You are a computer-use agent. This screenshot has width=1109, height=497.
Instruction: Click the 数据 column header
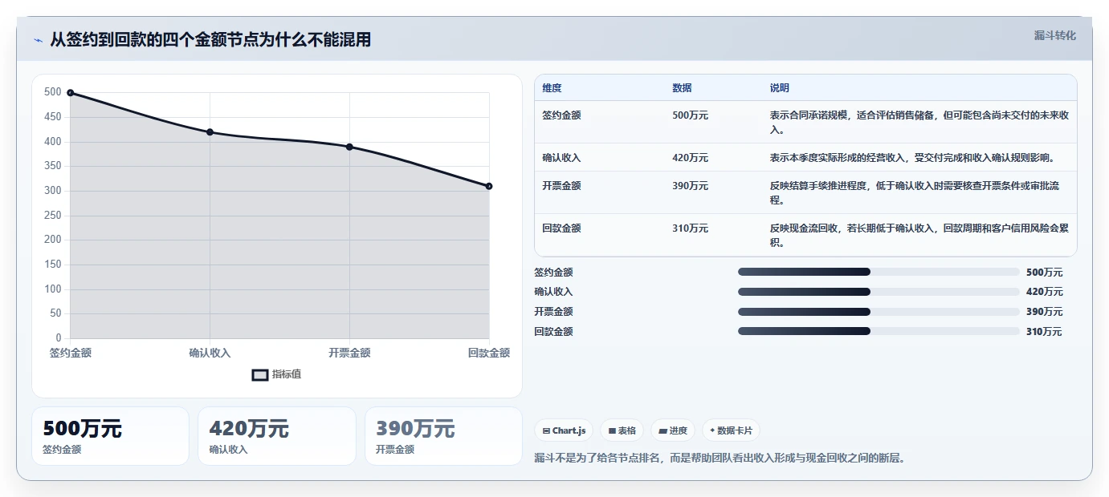(682, 88)
